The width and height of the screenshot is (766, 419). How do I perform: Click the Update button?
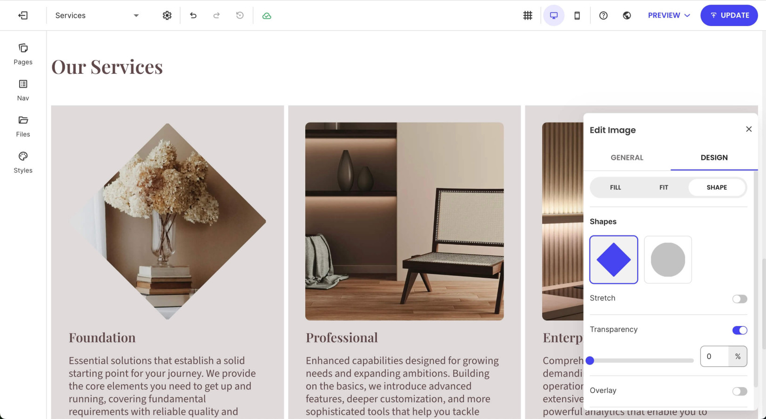coord(729,15)
